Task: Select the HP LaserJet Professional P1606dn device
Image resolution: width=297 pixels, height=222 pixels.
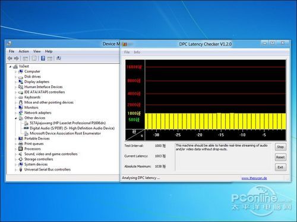Action: 68,123
